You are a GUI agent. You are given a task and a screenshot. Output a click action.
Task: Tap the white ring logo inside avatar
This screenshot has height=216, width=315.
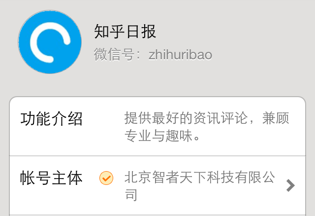(x=50, y=42)
